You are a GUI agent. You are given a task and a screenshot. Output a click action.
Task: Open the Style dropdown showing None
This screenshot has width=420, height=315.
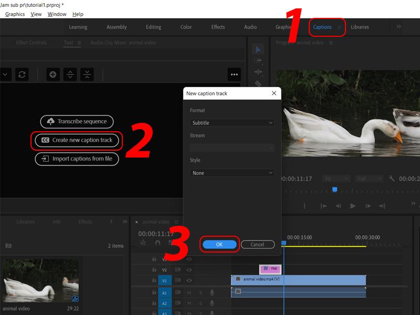232,173
